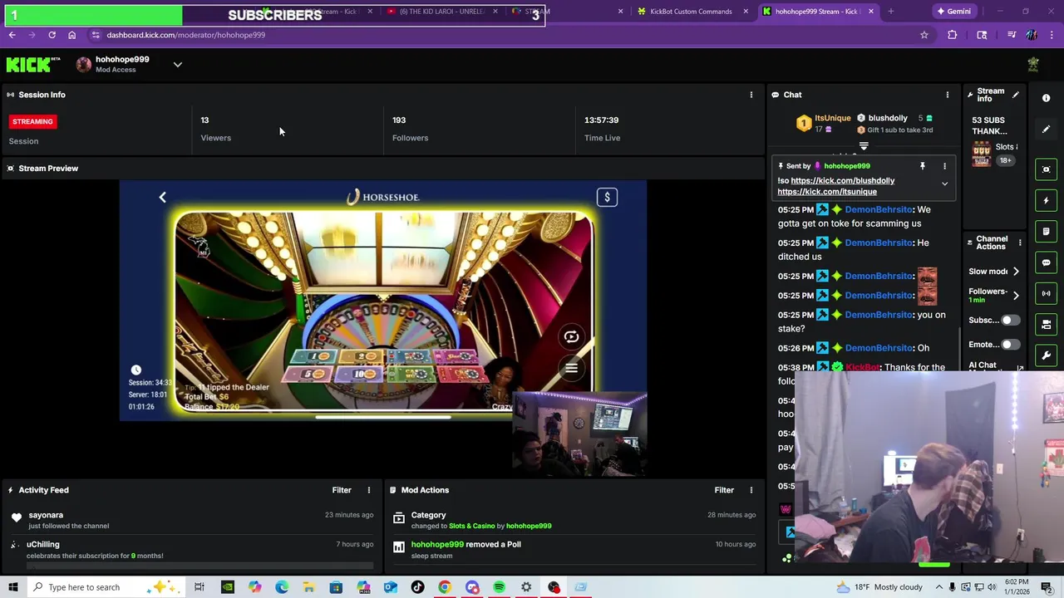
Task: Open Chrome media control icon
Action: [x=1011, y=35]
